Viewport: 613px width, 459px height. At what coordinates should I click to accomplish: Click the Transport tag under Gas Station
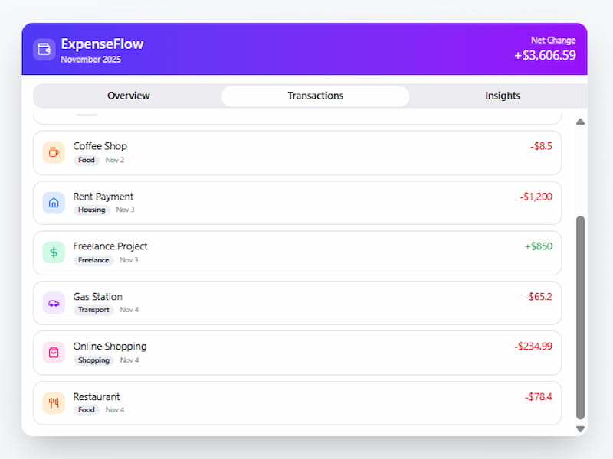pos(93,310)
